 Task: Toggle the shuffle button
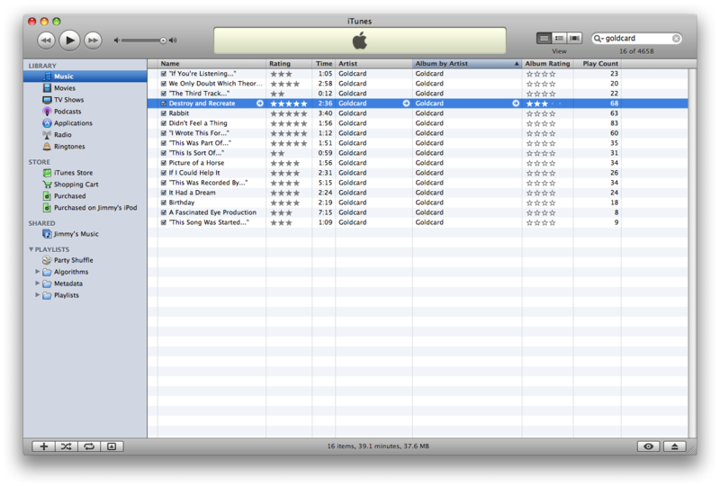coord(66,446)
